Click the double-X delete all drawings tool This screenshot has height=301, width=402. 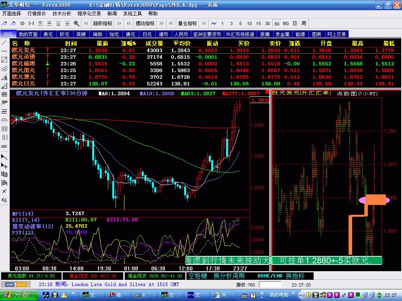point(4,200)
